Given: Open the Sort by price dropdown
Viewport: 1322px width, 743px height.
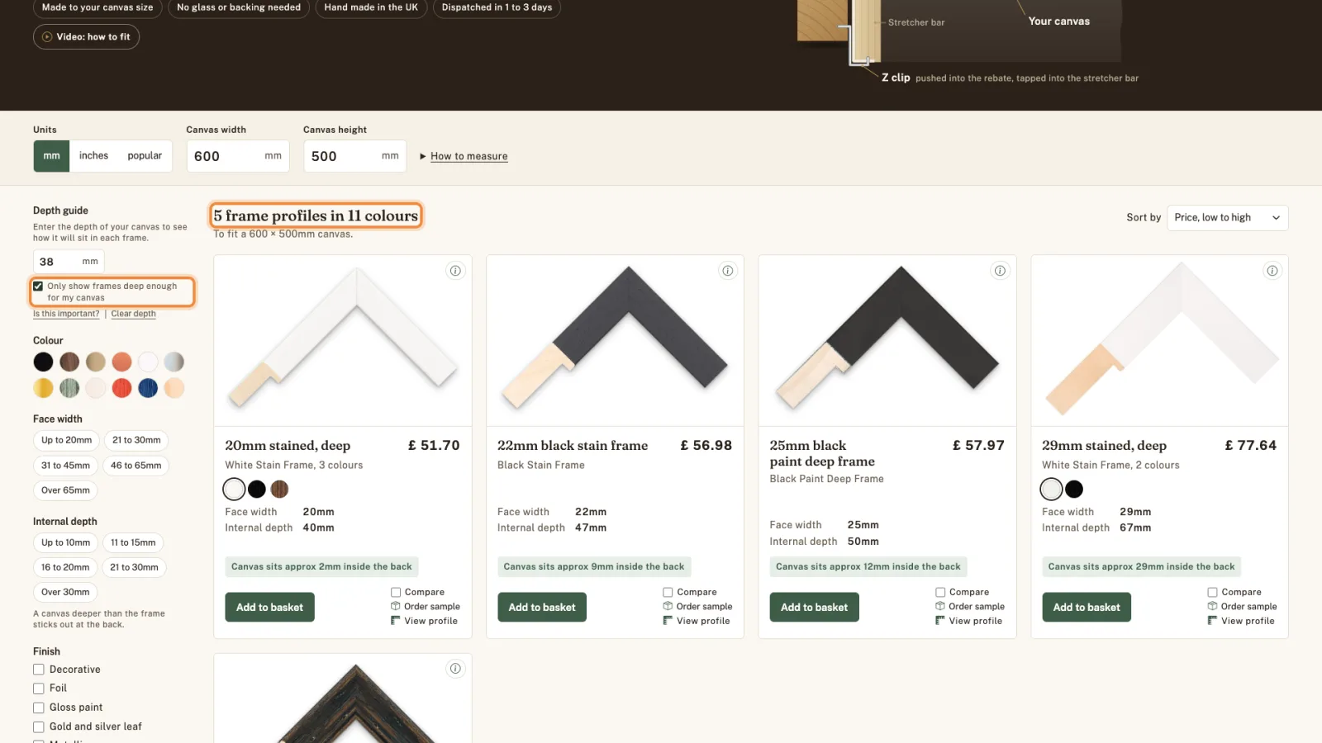Looking at the screenshot, I should [x=1227, y=218].
